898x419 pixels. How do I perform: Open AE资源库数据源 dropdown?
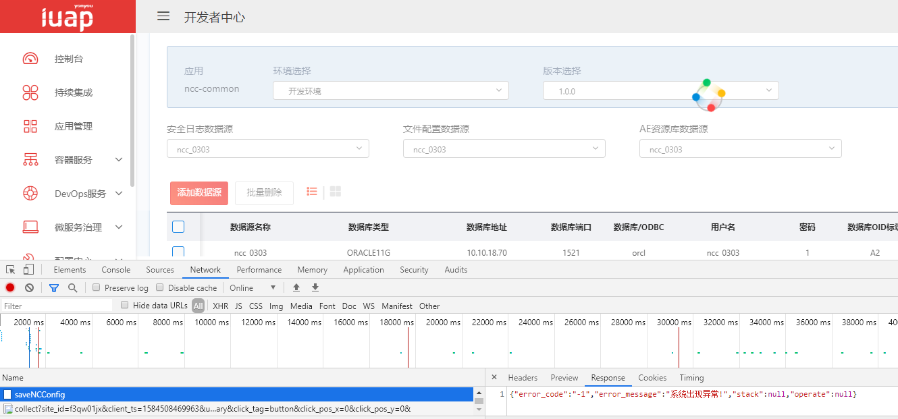[741, 148]
